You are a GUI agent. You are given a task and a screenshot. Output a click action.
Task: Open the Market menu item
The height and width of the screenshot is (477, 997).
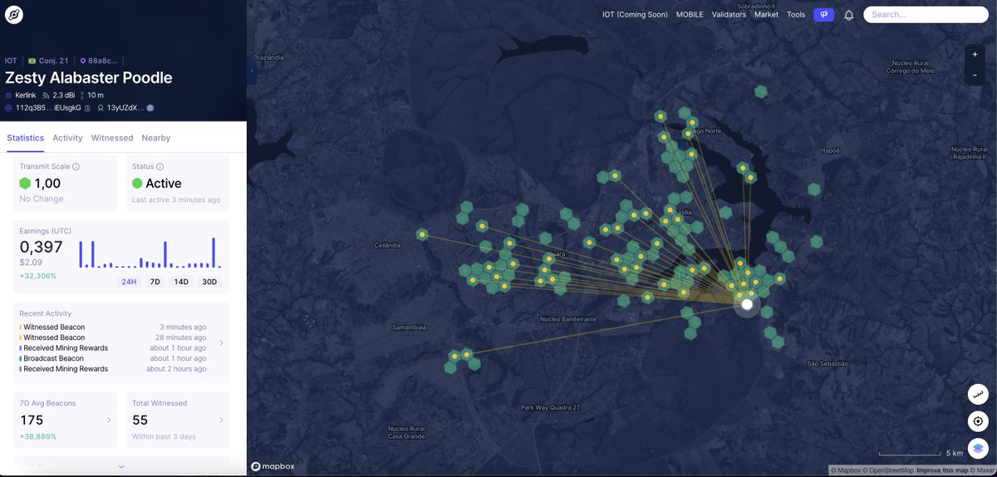tap(766, 15)
